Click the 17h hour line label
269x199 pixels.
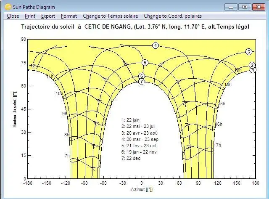tap(217, 145)
